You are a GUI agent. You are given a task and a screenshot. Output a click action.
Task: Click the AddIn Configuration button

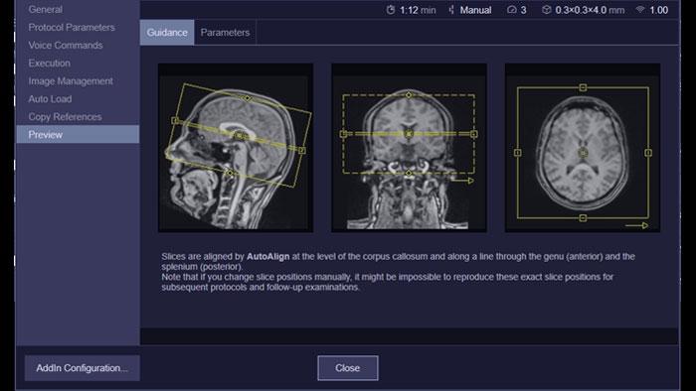pyautogui.click(x=83, y=368)
